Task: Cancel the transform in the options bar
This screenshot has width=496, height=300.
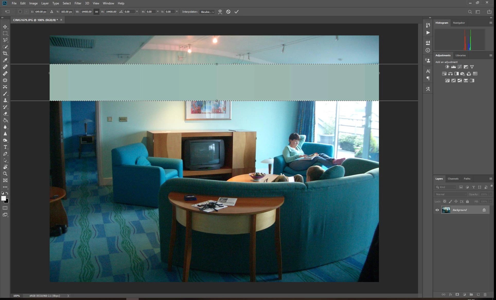Action: click(228, 12)
